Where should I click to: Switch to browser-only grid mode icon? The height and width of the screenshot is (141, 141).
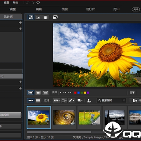[45, 17]
